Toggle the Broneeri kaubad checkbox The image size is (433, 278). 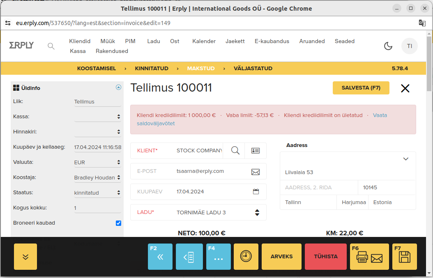[x=118, y=223]
